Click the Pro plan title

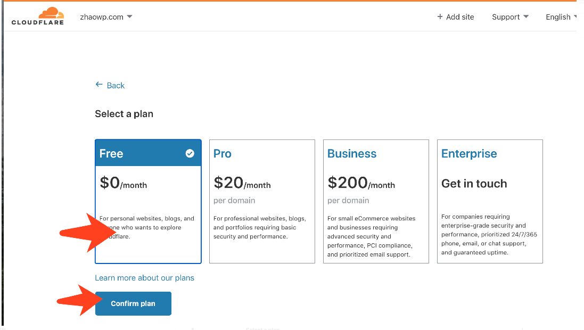point(223,154)
